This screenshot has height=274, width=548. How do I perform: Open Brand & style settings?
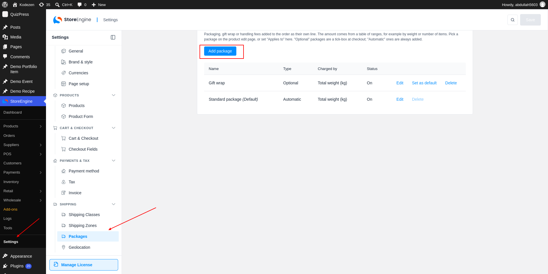pos(88,62)
